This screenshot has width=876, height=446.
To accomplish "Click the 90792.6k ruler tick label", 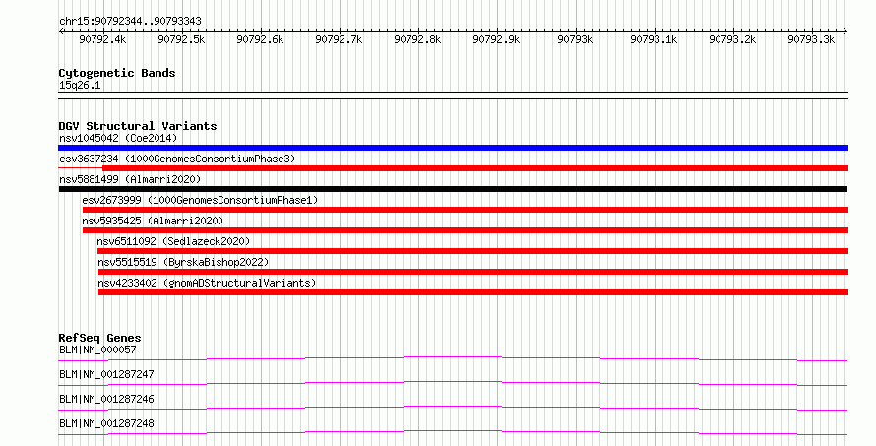I will [261, 39].
